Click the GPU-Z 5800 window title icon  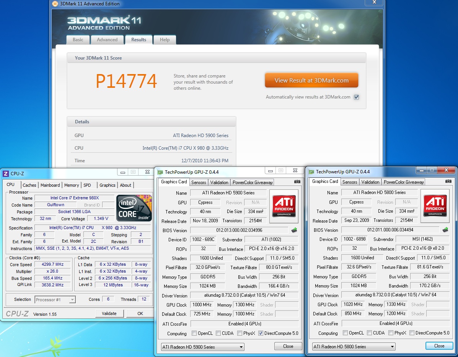point(311,172)
